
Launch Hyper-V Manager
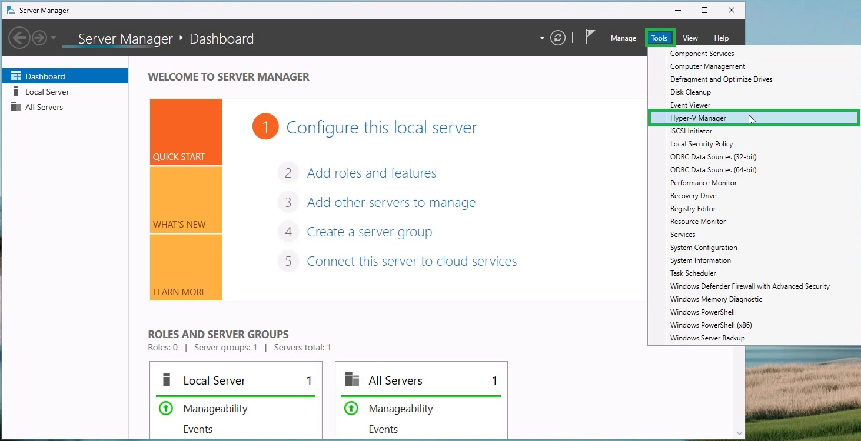754,118
